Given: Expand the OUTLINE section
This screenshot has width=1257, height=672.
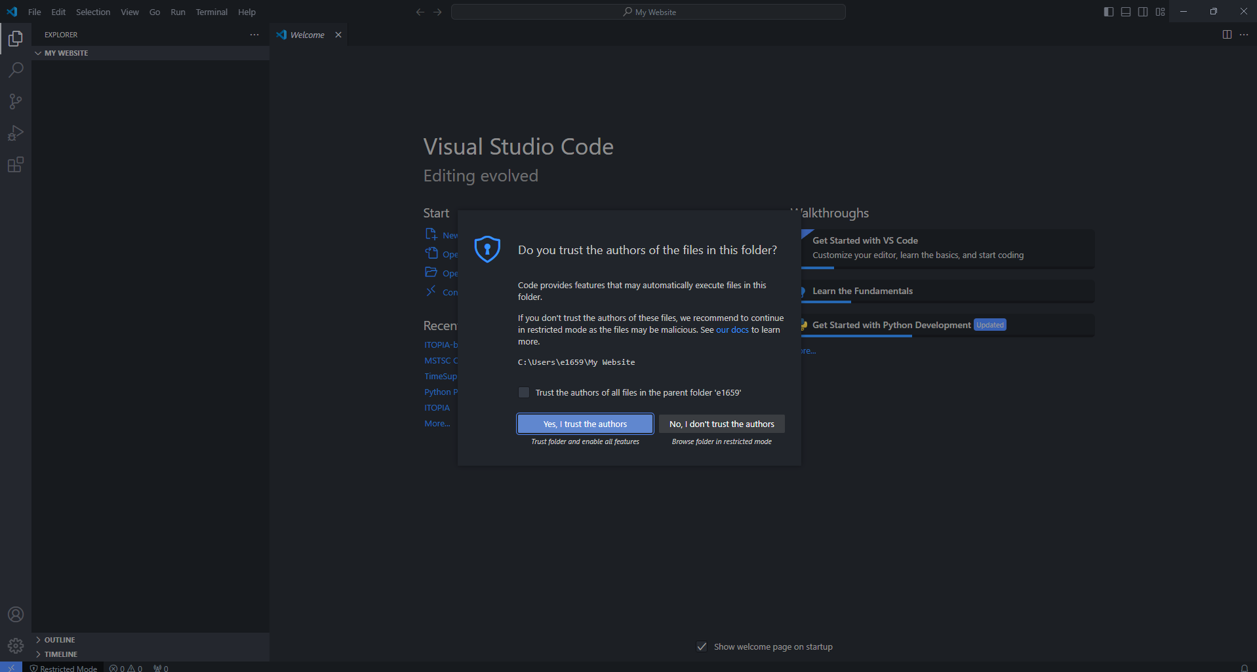Looking at the screenshot, I should pyautogui.click(x=151, y=640).
